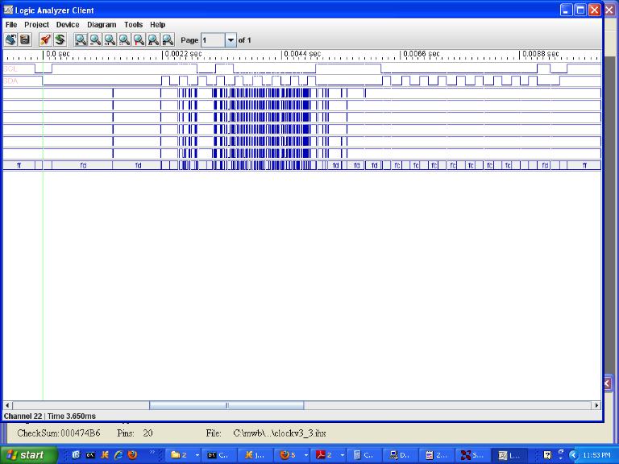Click the SCL channel label

(x=10, y=69)
